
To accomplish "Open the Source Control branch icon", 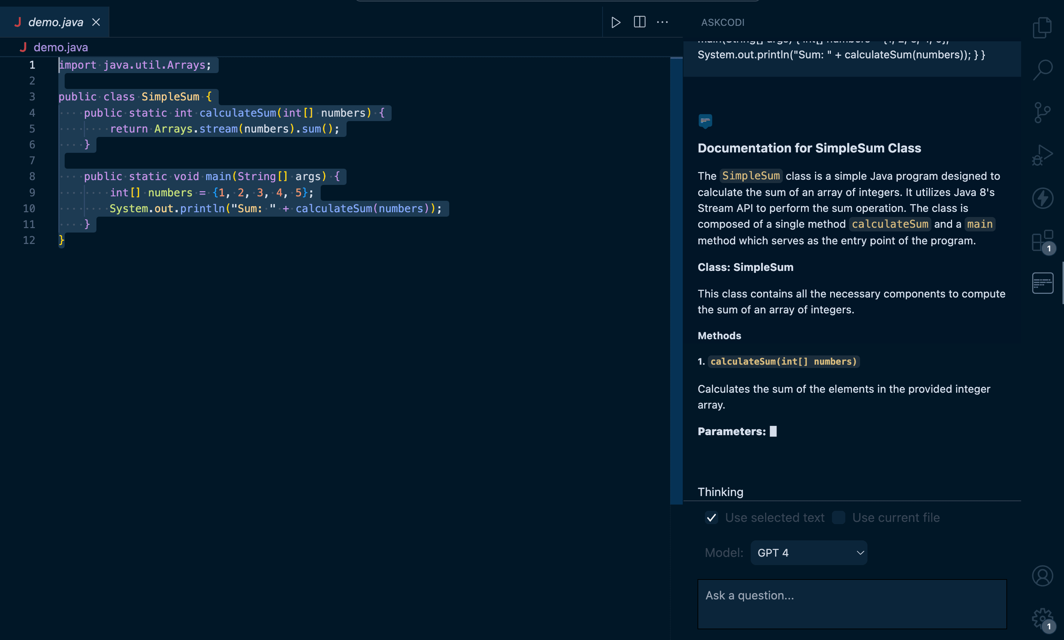I will click(x=1042, y=113).
